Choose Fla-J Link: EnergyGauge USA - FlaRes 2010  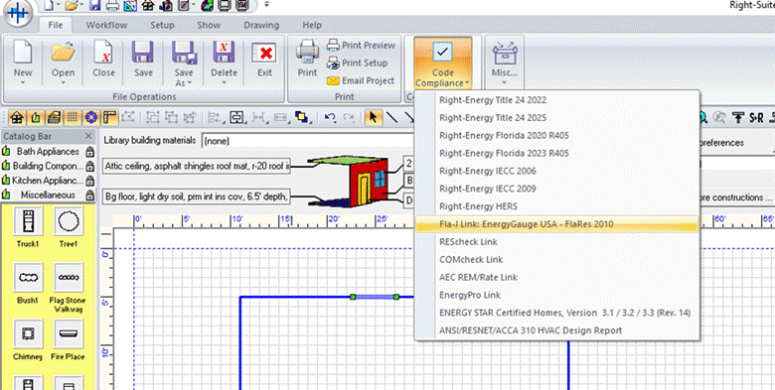click(556, 224)
